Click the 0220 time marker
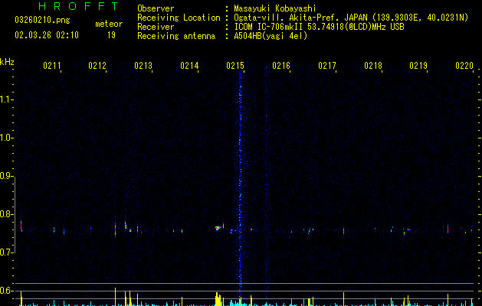 point(464,66)
